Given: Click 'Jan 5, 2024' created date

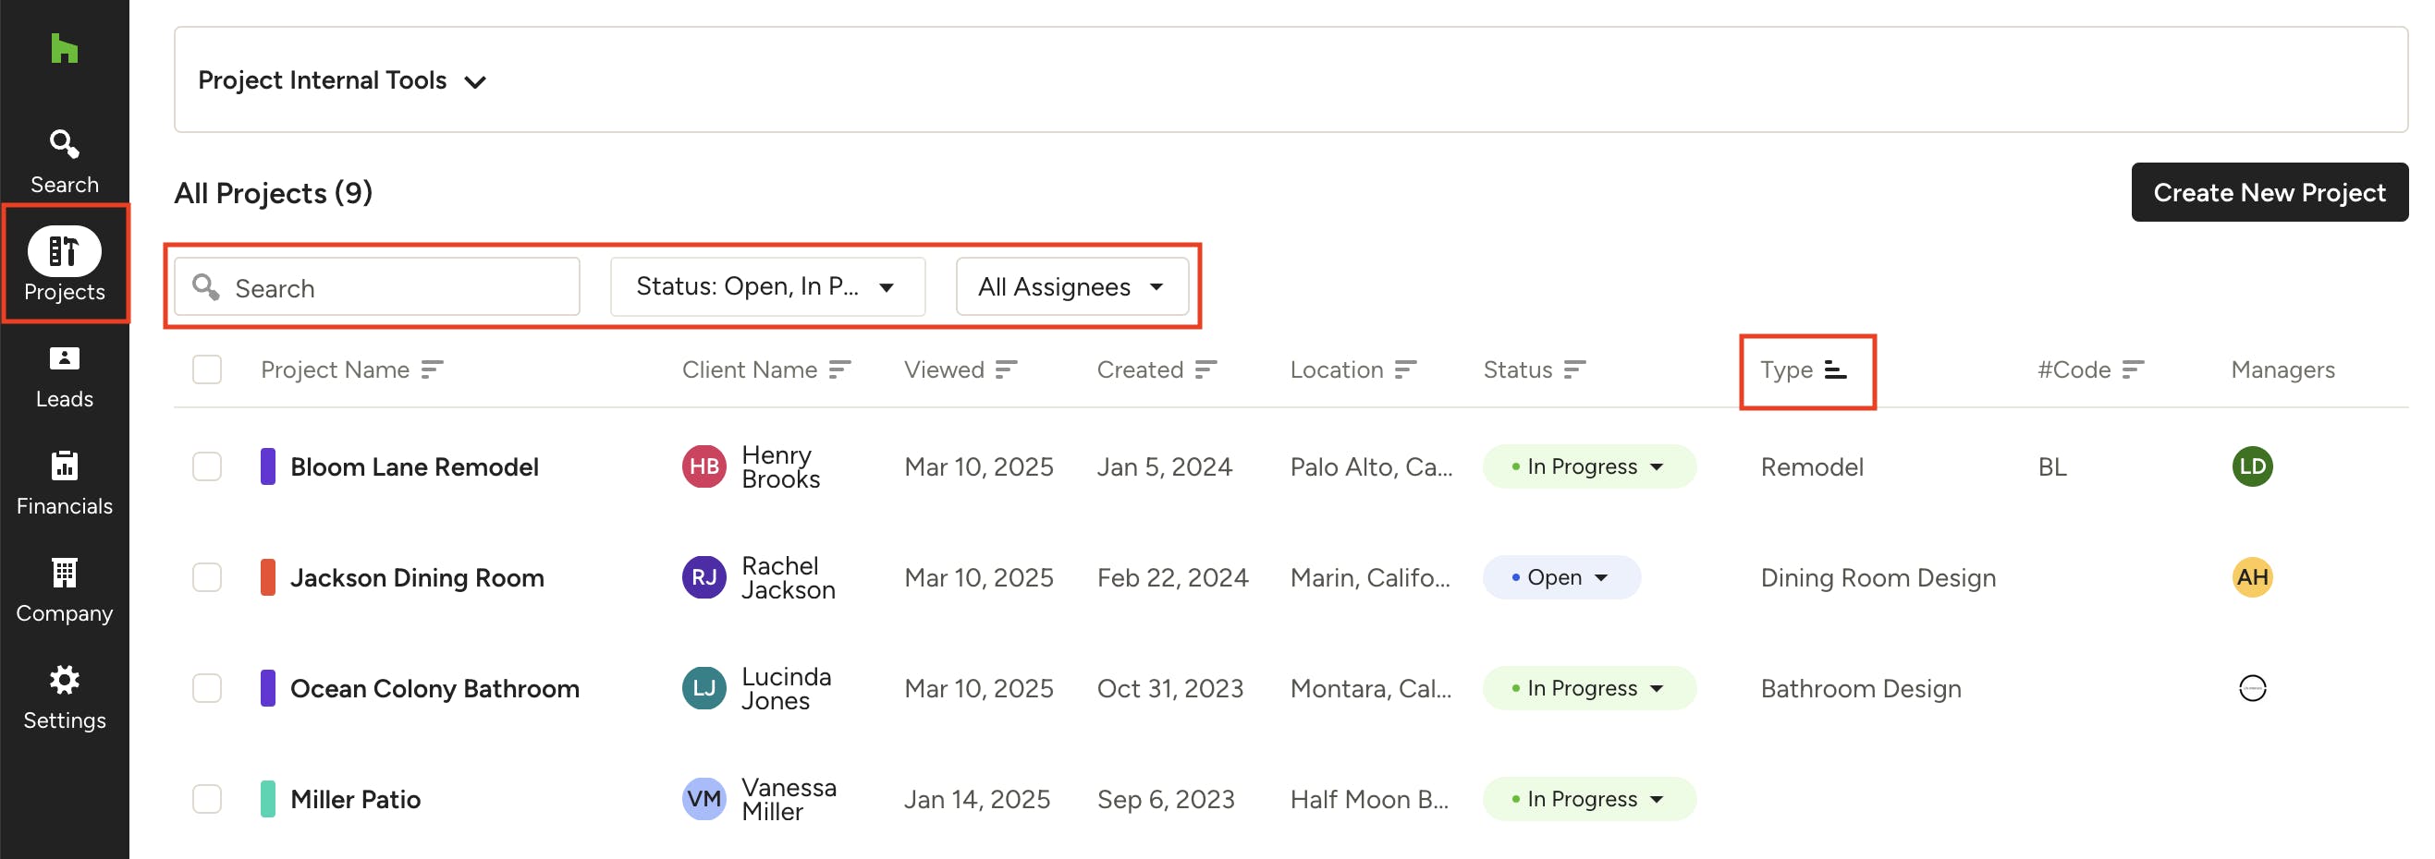Looking at the screenshot, I should [1164, 466].
